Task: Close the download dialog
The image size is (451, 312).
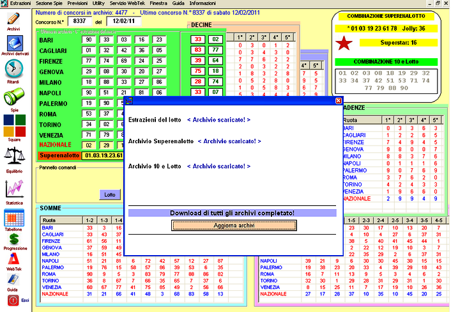Action: (x=339, y=101)
